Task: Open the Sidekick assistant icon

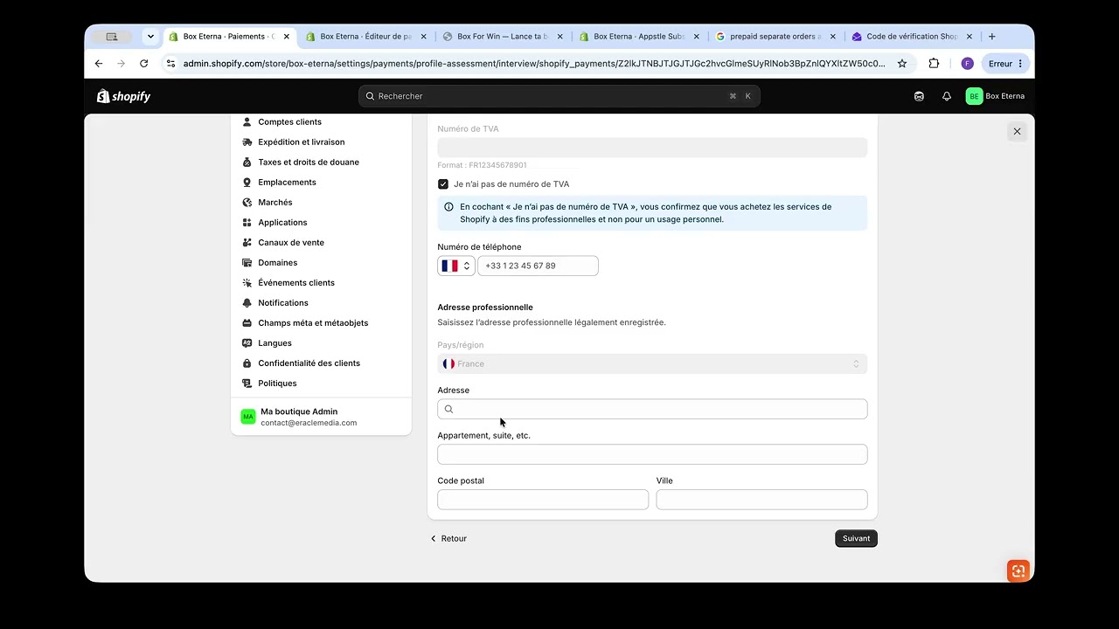Action: coord(919,96)
